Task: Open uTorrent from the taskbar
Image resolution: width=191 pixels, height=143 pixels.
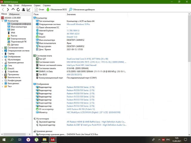Action: coord(36,140)
